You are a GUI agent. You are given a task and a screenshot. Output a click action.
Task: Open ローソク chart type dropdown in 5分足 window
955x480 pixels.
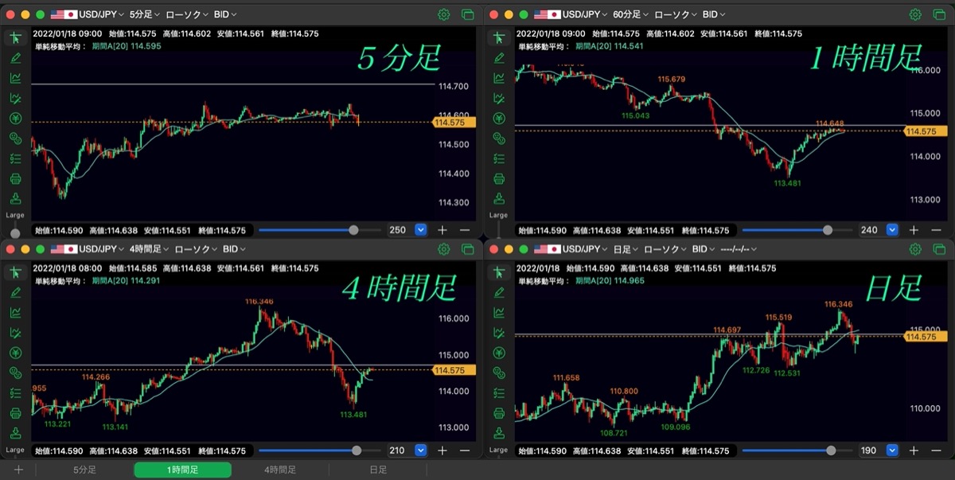point(188,14)
